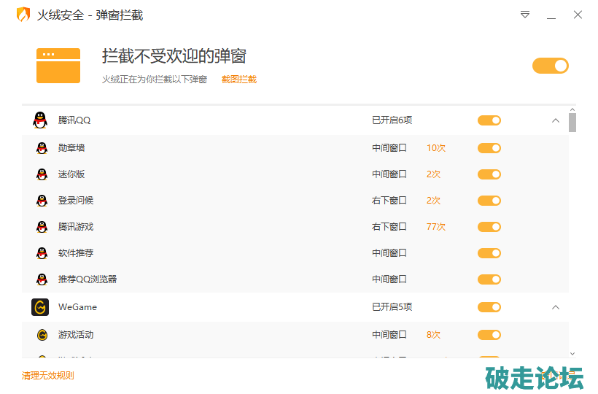Collapse the WeGame group chevron
Screen dimensions: 598x394
556,307
